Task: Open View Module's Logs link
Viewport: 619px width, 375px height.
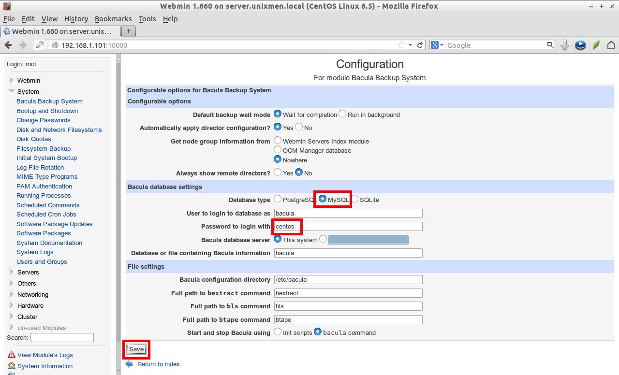Action: coord(45,355)
